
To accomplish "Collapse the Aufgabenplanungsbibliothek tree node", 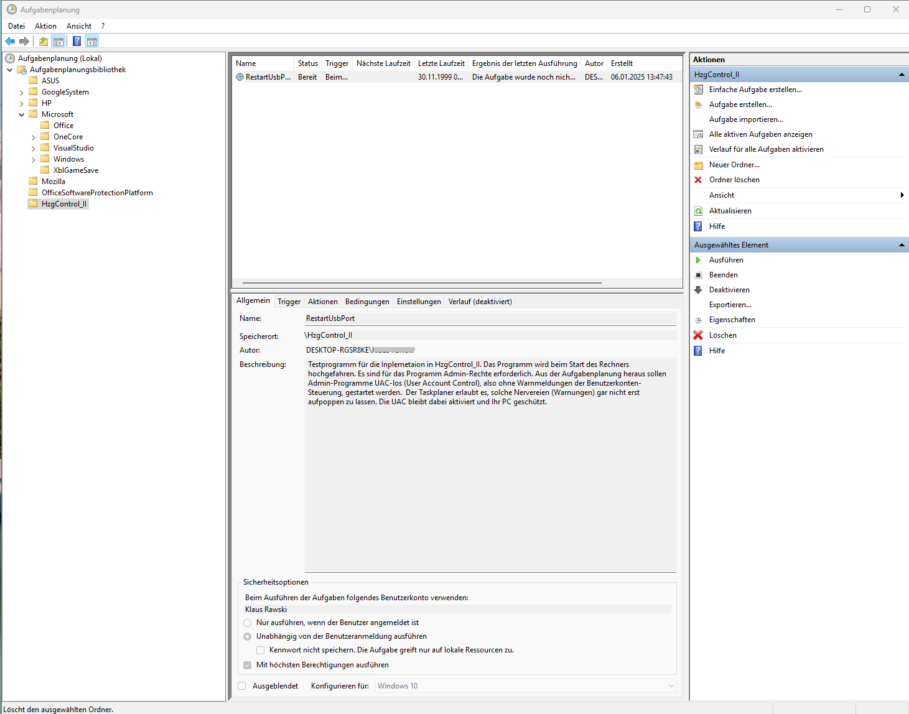I will [10, 70].
